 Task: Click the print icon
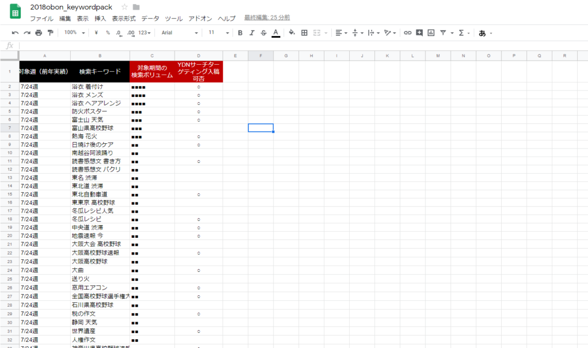tap(38, 33)
